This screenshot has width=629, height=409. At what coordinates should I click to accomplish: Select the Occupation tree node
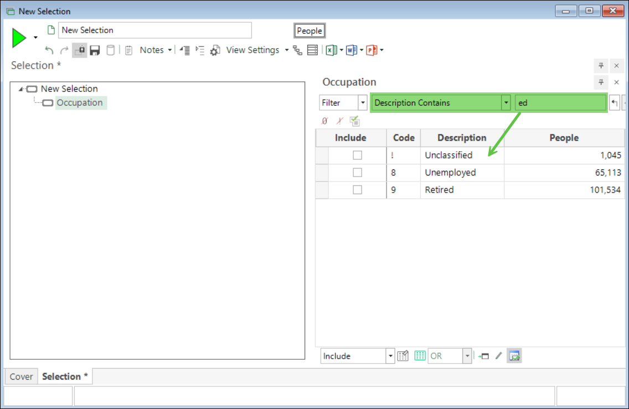(80, 102)
